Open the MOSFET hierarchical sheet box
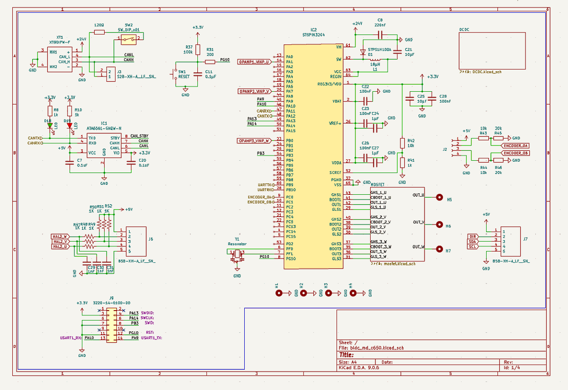568x390 pixels. (x=397, y=224)
